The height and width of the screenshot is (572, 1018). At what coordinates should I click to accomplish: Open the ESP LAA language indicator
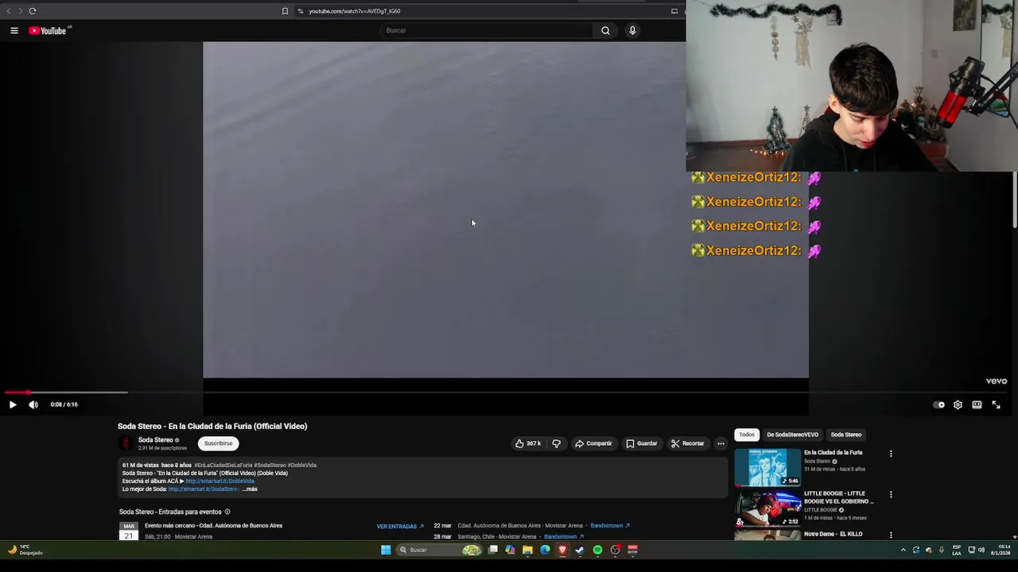pyautogui.click(x=957, y=550)
